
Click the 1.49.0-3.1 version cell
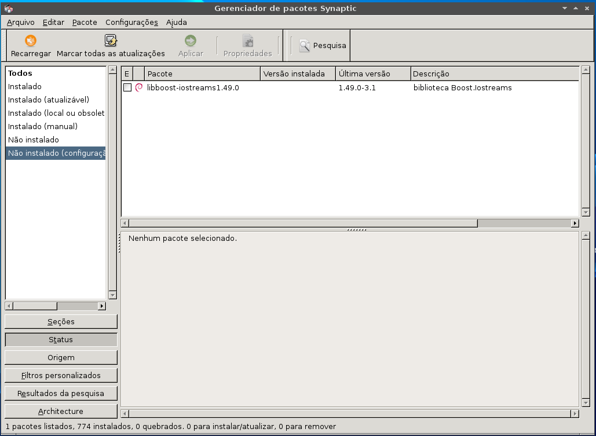357,88
